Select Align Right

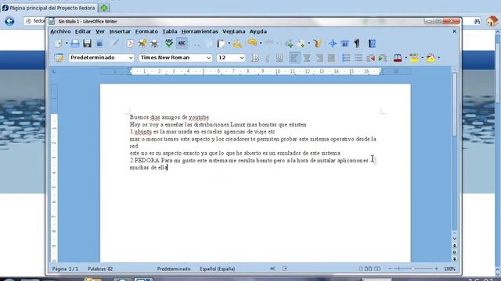coord(319,58)
